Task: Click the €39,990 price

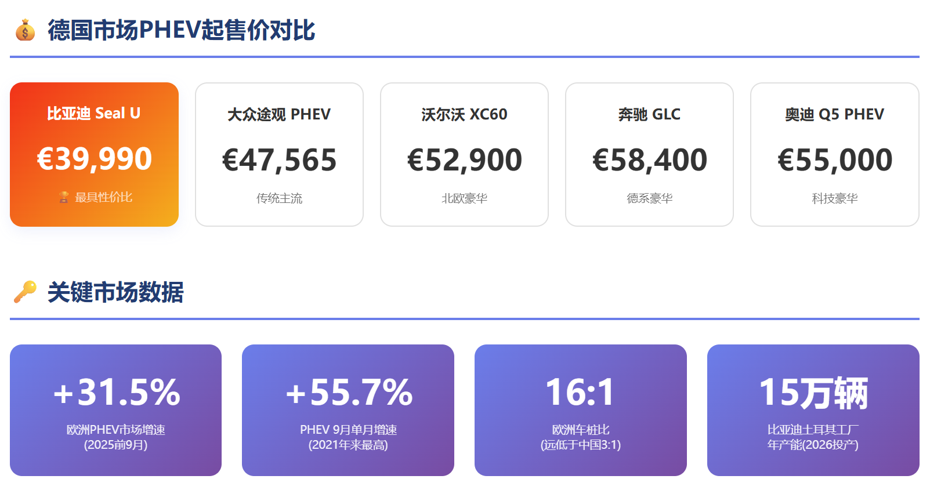Action: (94, 159)
